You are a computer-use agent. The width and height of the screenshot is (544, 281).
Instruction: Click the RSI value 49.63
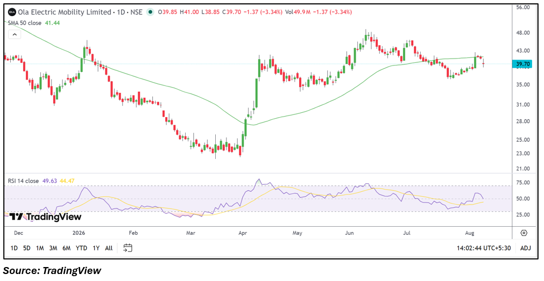[x=50, y=181]
